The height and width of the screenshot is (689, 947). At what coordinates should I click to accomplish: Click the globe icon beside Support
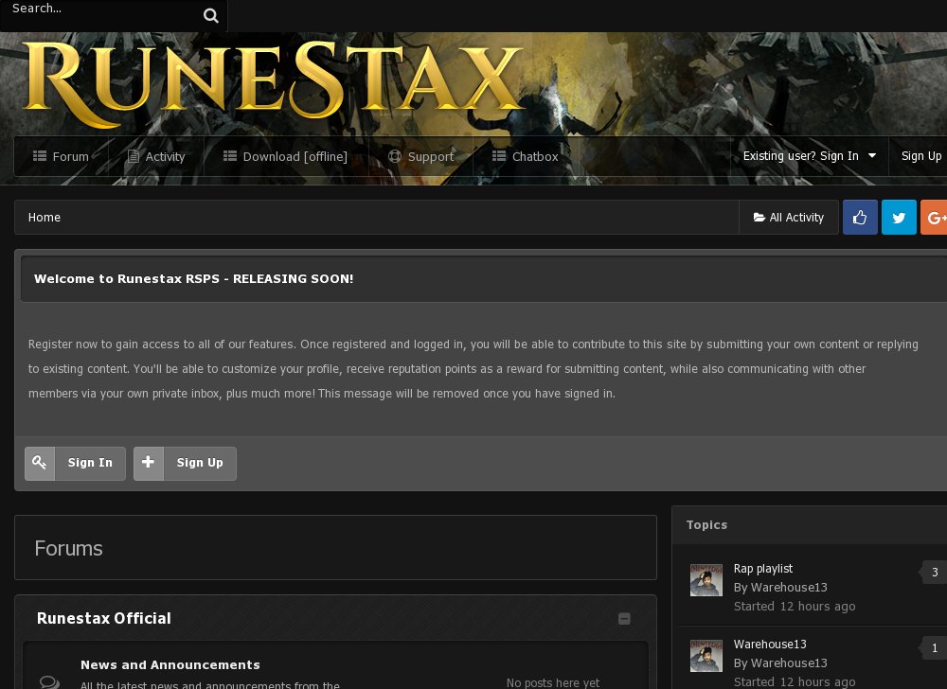(395, 156)
